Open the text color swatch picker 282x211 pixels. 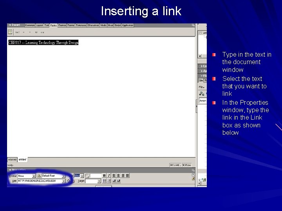coord(87,176)
